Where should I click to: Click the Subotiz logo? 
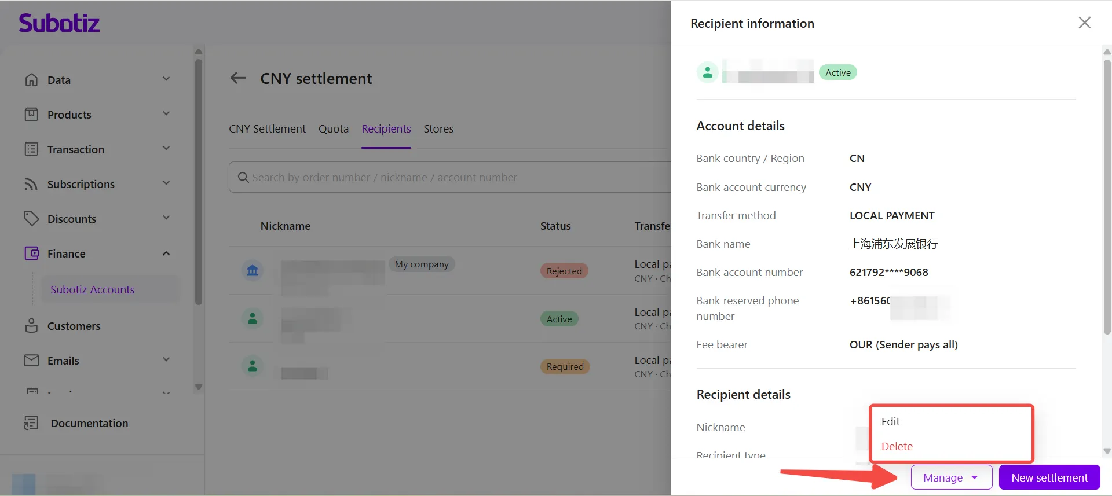click(x=59, y=23)
